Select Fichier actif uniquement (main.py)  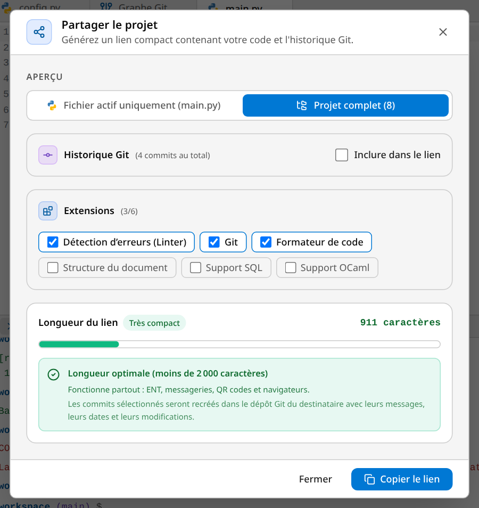click(135, 105)
